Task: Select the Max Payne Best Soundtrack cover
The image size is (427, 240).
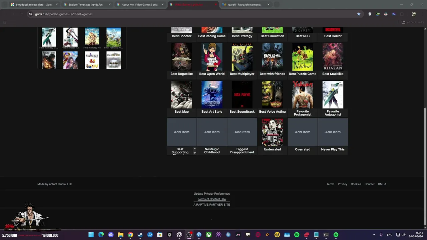Action: [x=242, y=95]
